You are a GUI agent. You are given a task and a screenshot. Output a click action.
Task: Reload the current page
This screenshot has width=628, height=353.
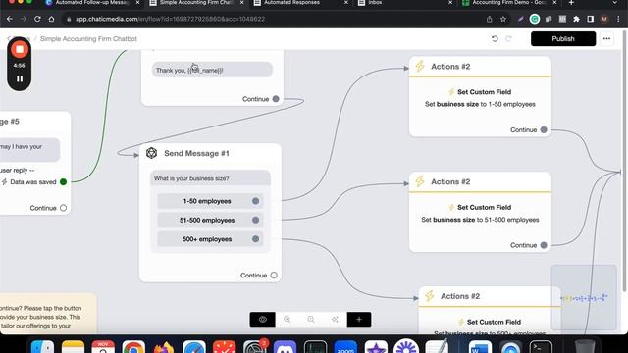pyautogui.click(x=37, y=19)
